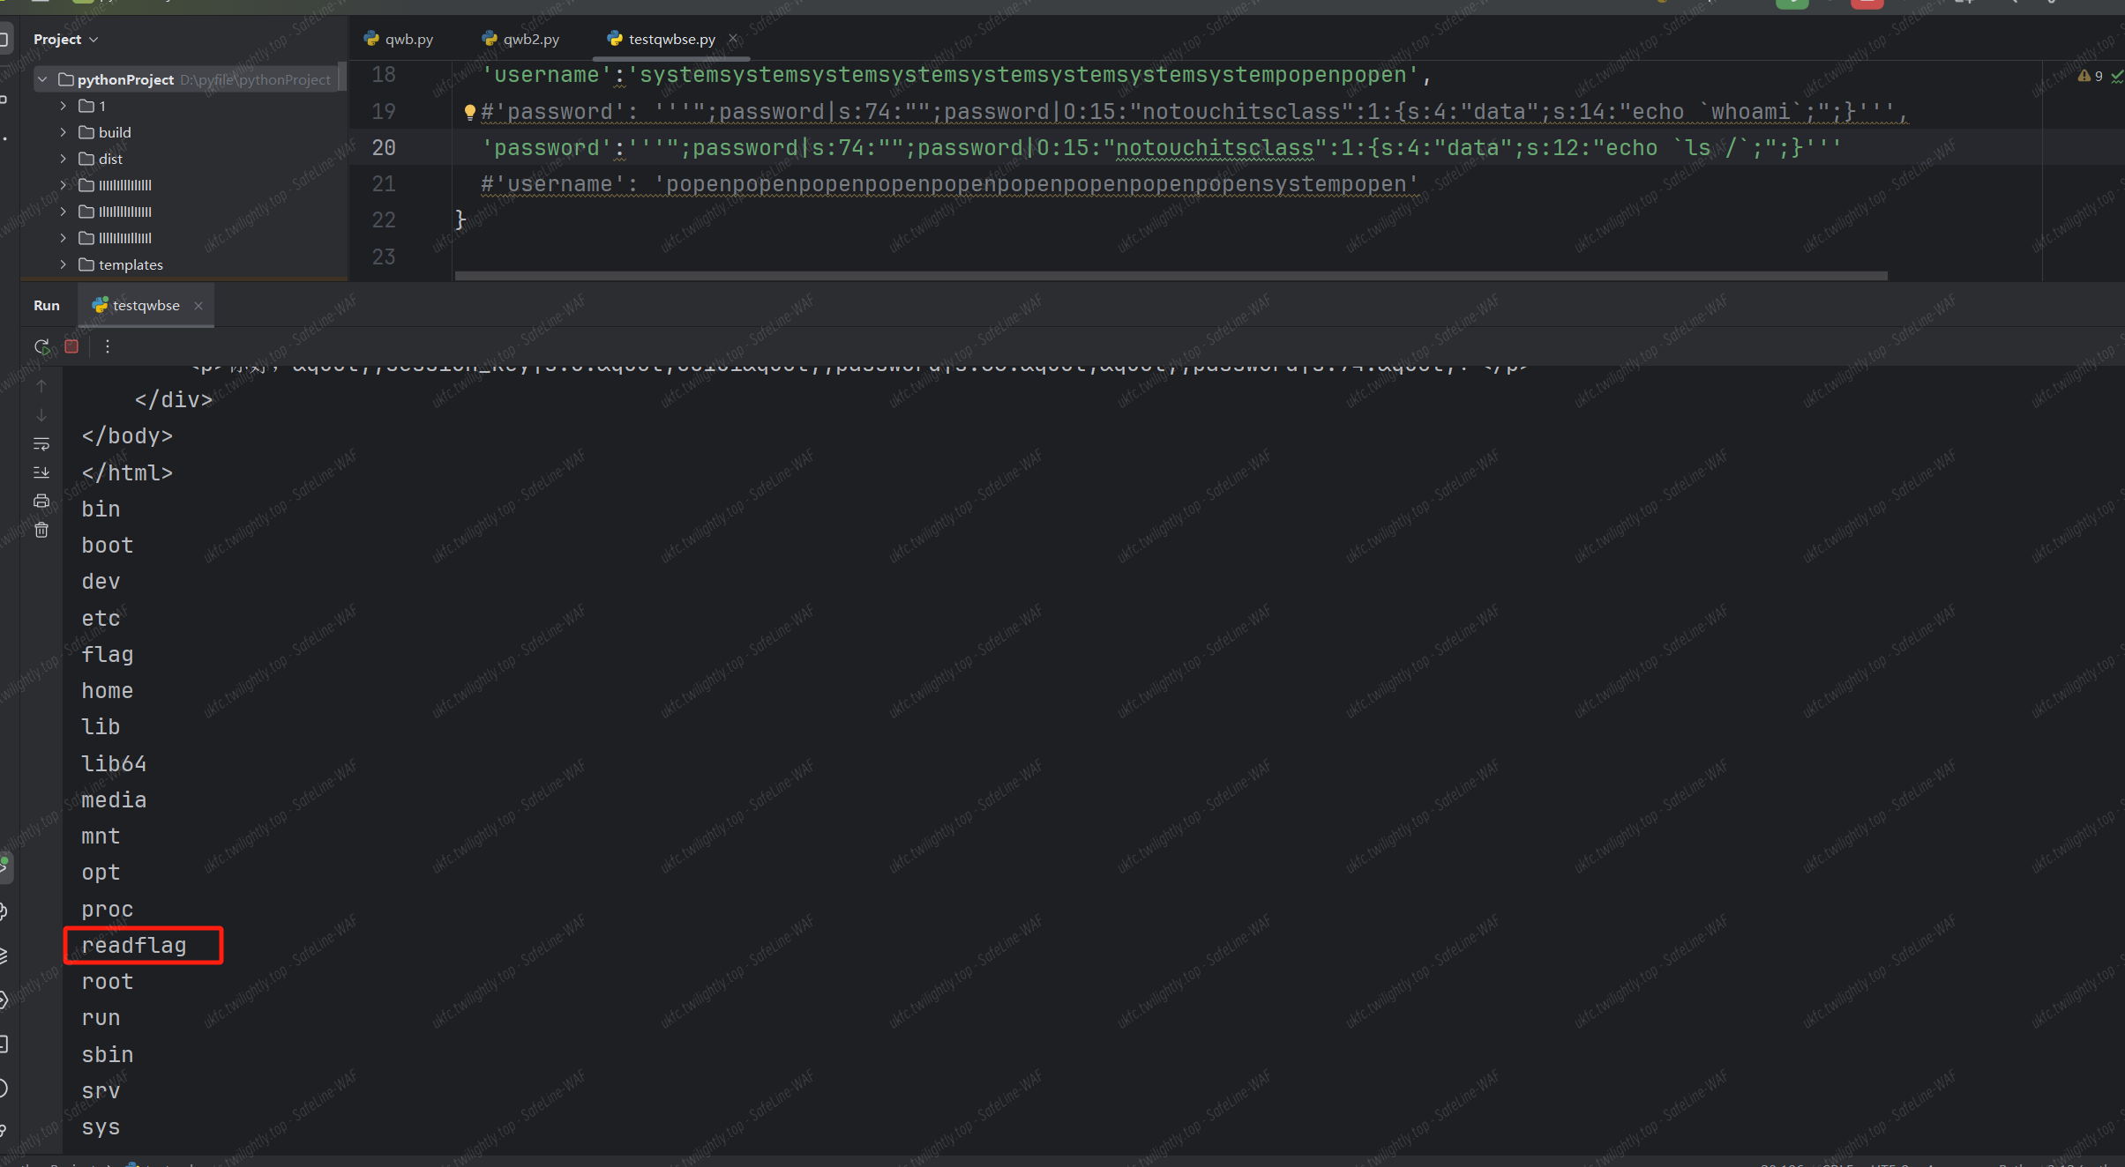Switch to the qwb.py tab
The width and height of the screenshot is (2125, 1167).
click(400, 40)
